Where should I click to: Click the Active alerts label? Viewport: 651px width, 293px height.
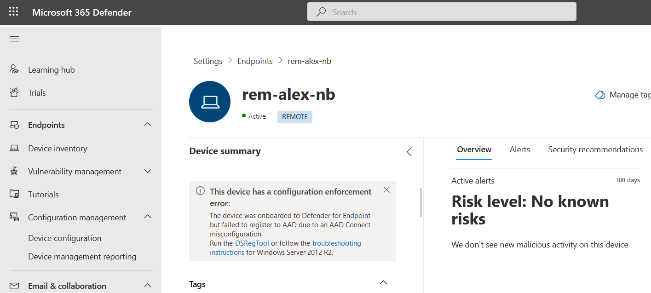pos(473,181)
